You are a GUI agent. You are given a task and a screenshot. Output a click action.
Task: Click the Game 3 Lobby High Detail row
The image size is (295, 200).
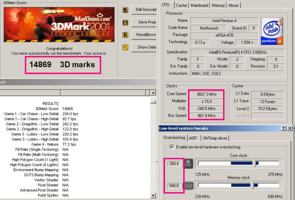[45, 139]
